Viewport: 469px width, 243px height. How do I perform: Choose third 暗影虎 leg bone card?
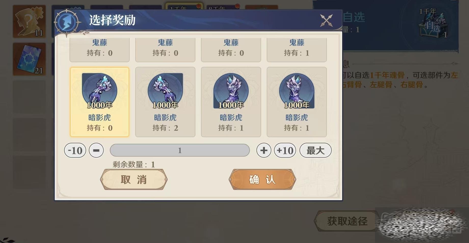[231, 102]
